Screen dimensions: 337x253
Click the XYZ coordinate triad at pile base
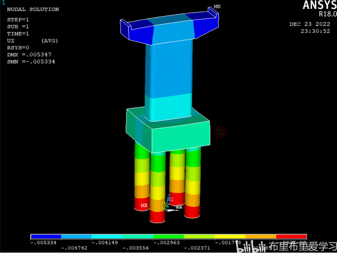tap(169, 203)
